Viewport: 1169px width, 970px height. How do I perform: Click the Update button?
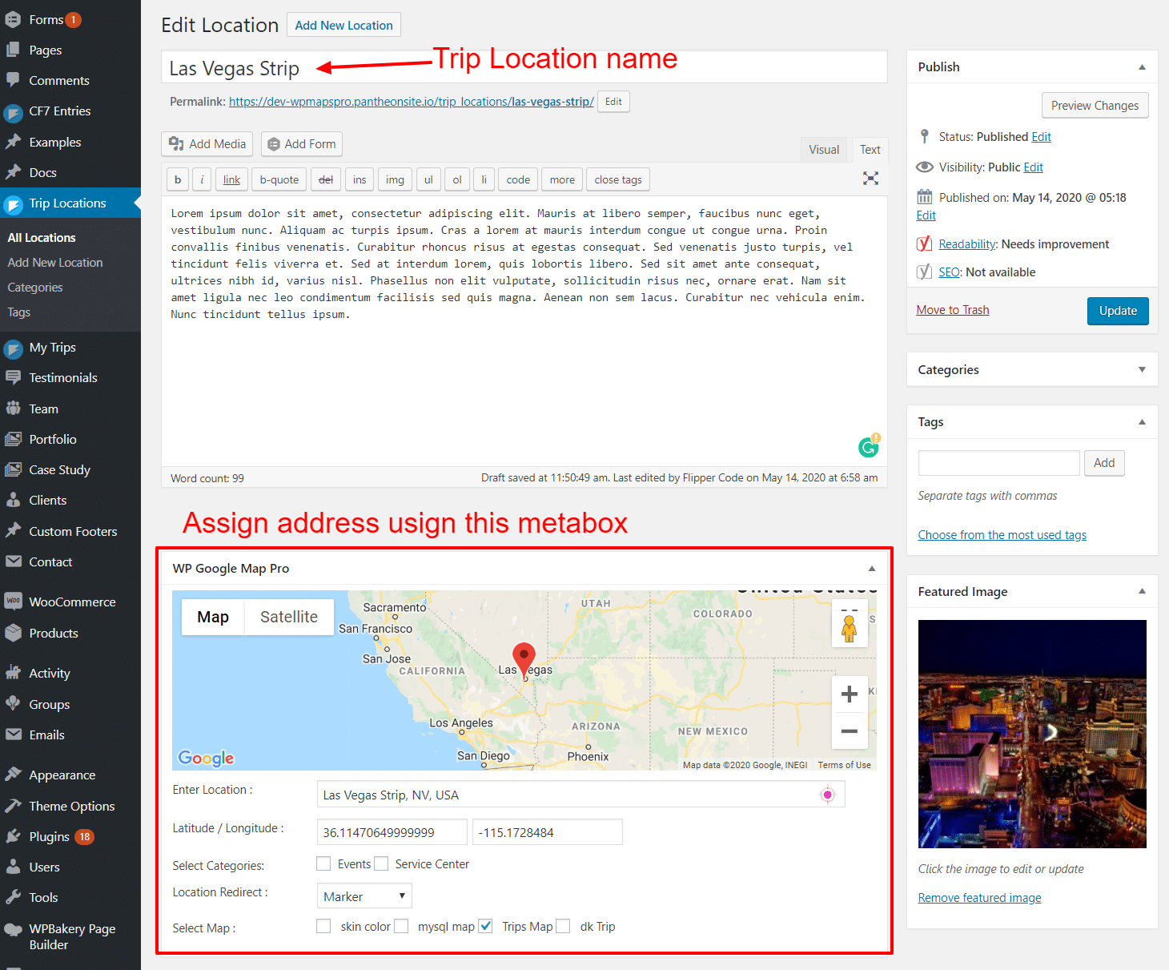tap(1118, 311)
